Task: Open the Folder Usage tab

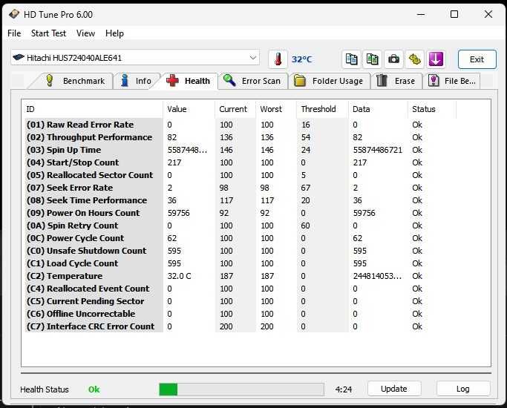Action: pyautogui.click(x=329, y=81)
